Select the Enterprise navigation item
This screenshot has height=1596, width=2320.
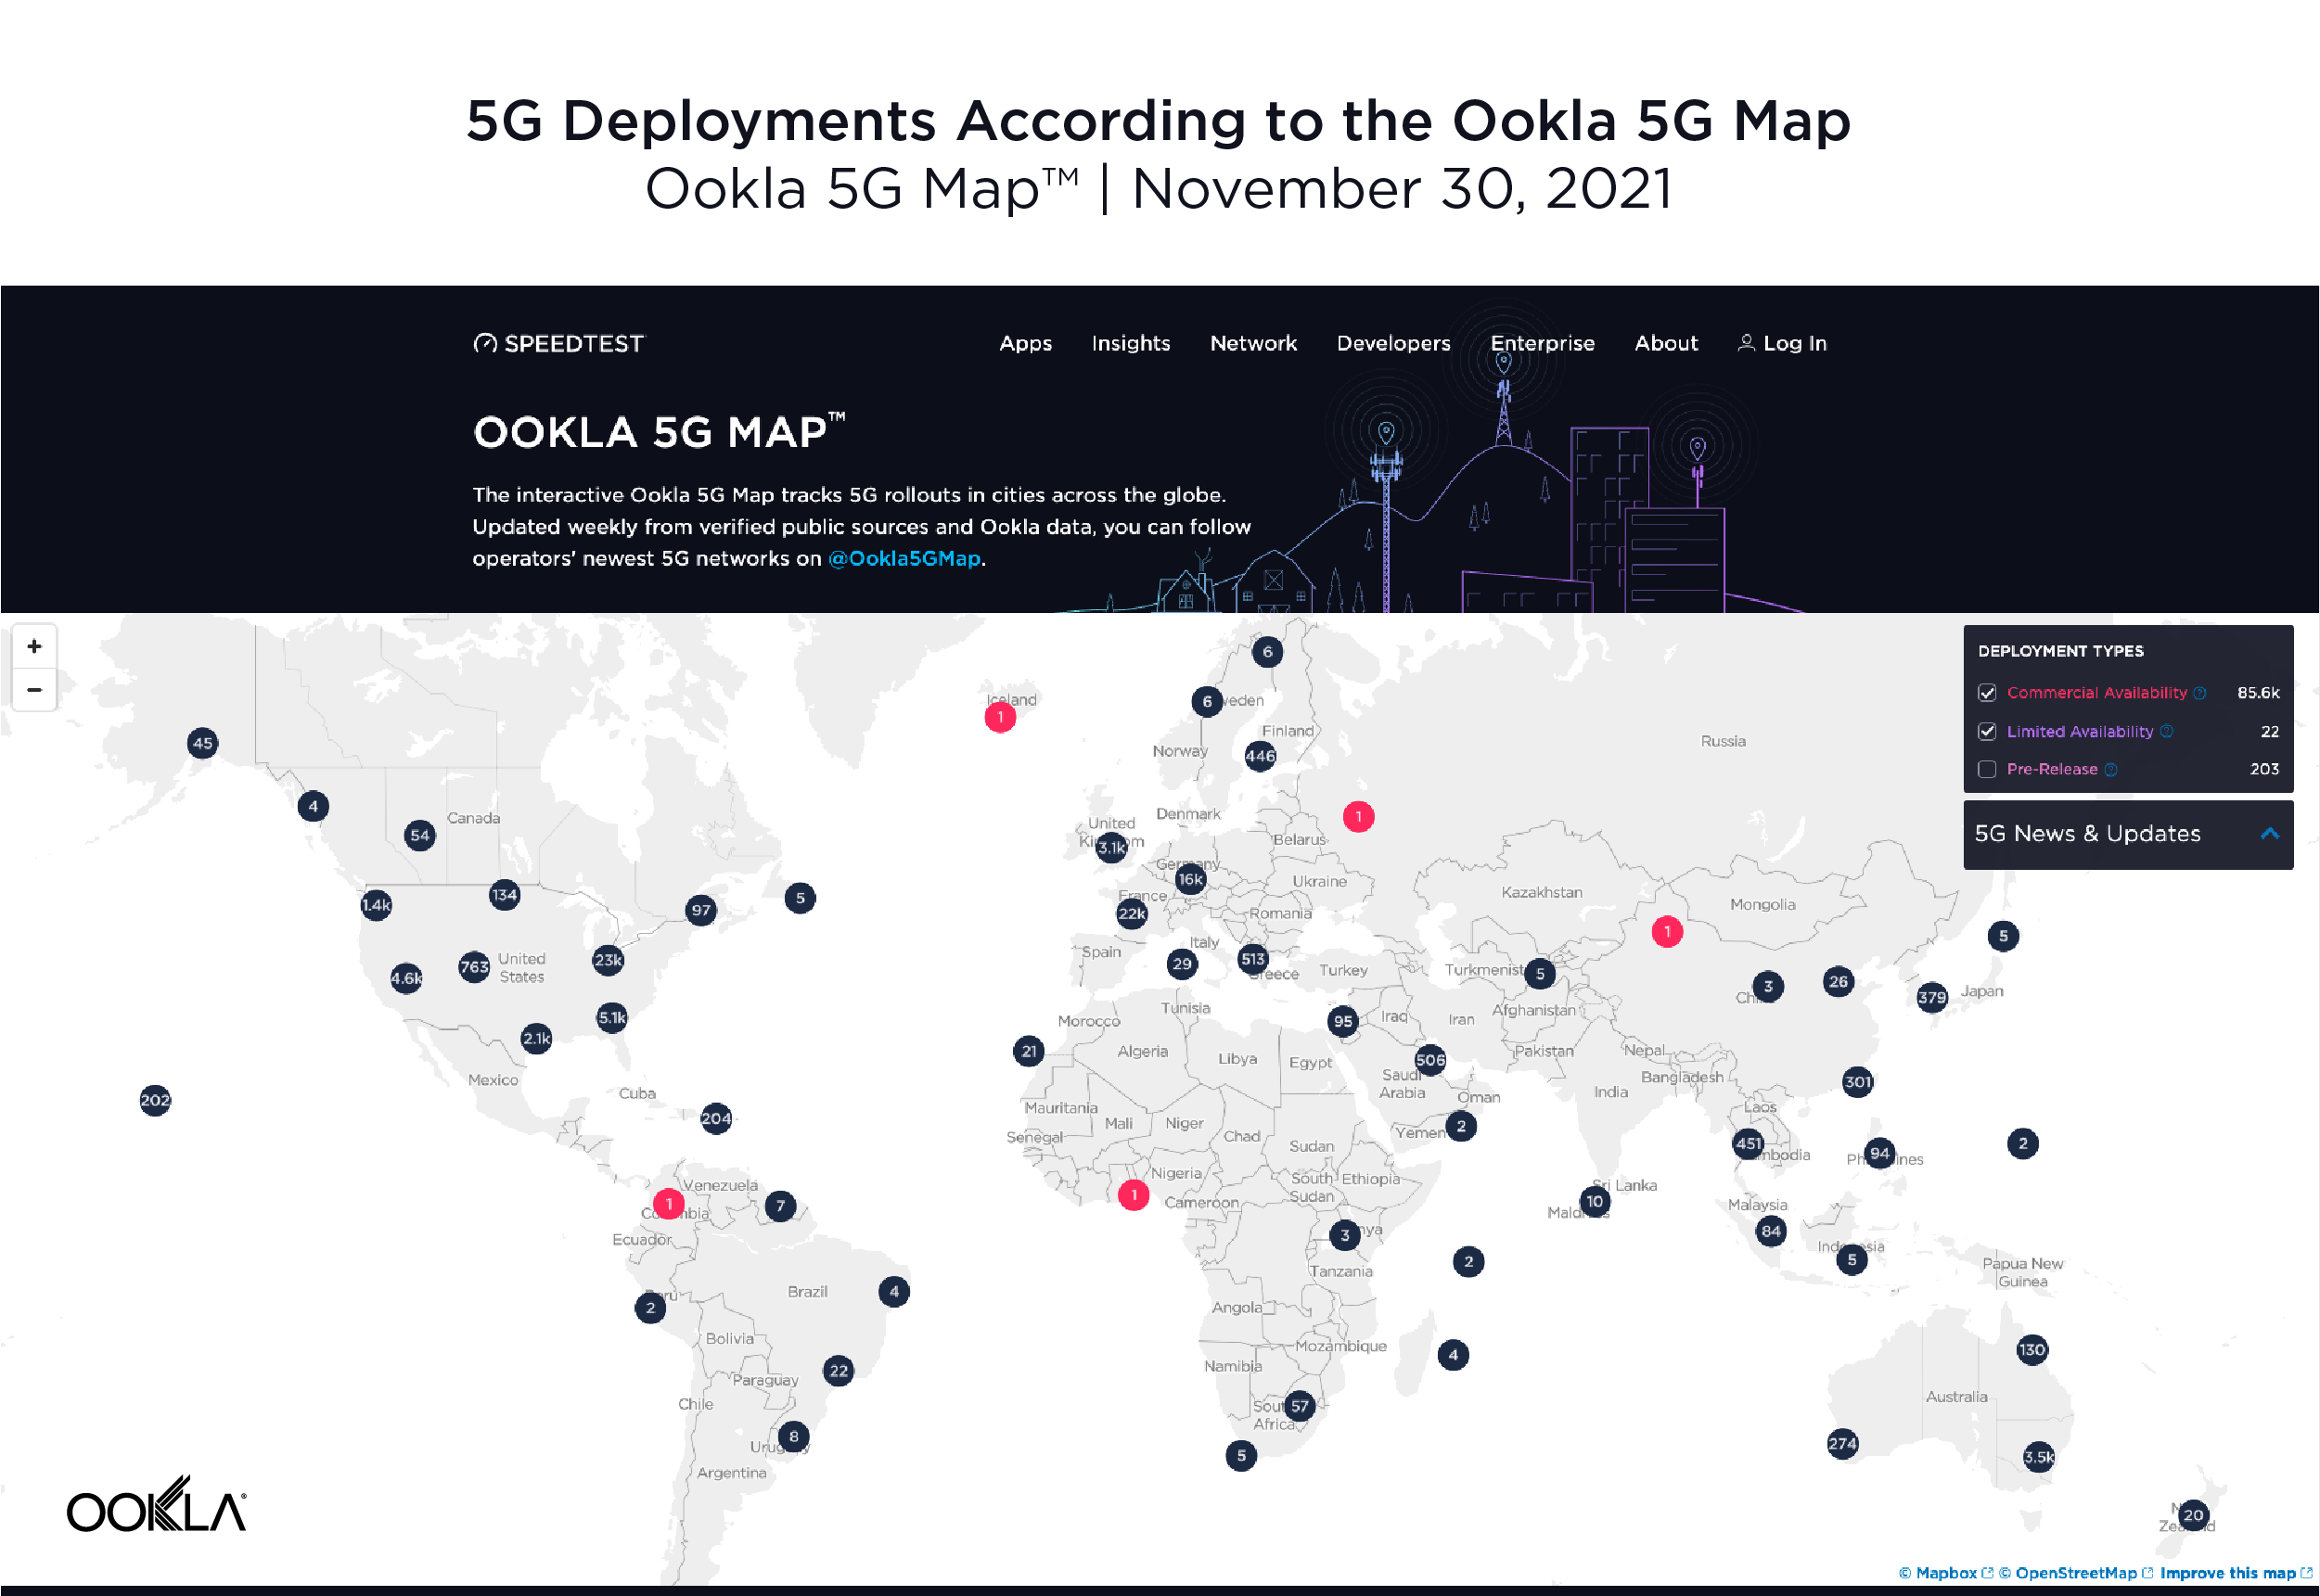click(x=1543, y=343)
